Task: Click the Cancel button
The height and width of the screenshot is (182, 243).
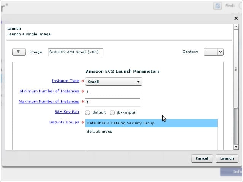Action: 202,158
